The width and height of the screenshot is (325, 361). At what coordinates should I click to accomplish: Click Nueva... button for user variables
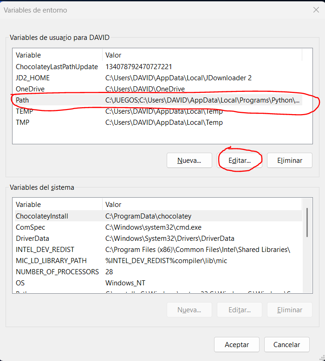click(x=189, y=160)
